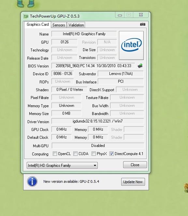Click the Subvendor field Lenovo (17AA)
This screenshot has height=216, width=188.
(121, 74)
